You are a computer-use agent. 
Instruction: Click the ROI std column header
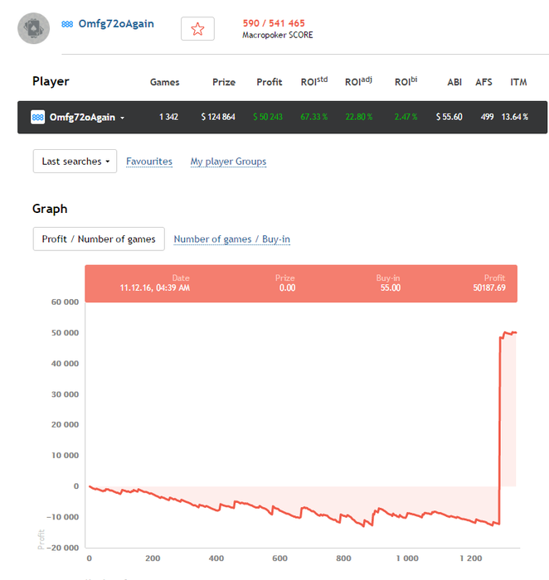point(314,81)
